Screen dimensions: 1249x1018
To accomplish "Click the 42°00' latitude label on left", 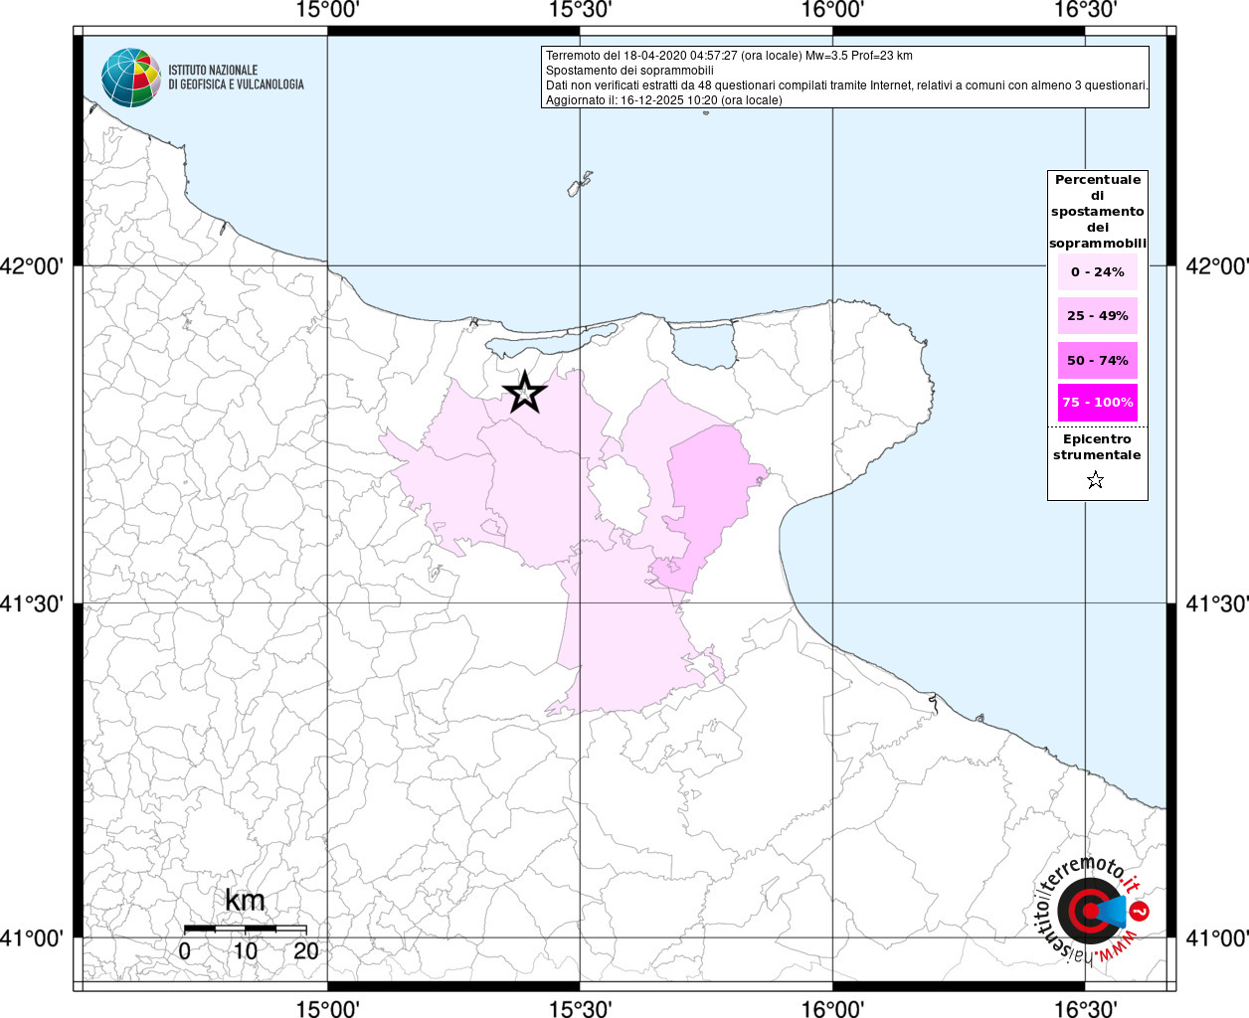I will pyautogui.click(x=37, y=266).
